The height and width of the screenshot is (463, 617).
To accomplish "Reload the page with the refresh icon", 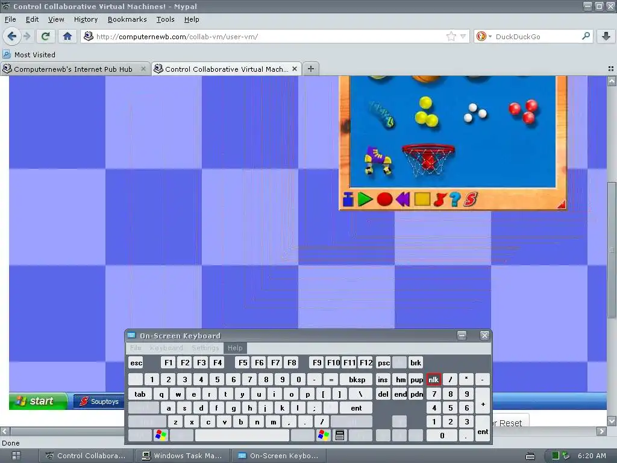I will tap(46, 37).
